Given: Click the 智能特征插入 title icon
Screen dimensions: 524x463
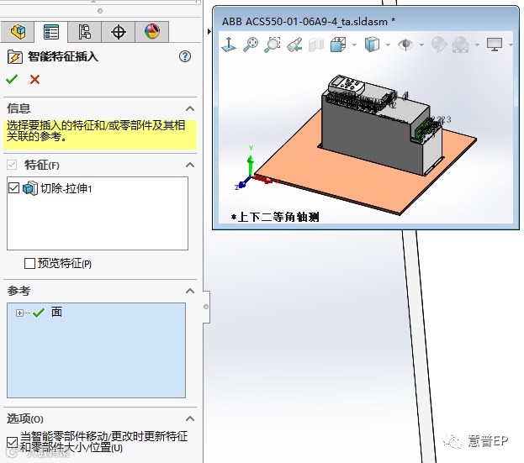Looking at the screenshot, I should tap(15, 57).
